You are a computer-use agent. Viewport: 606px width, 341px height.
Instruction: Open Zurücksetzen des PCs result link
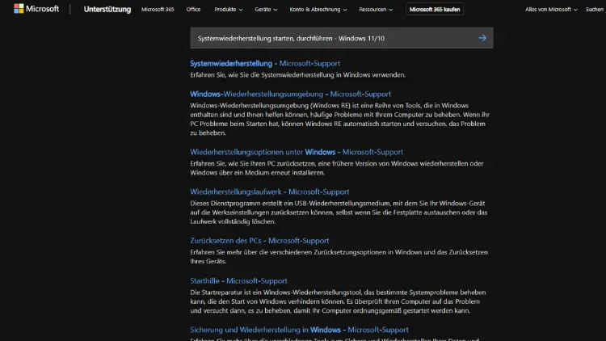(x=259, y=241)
